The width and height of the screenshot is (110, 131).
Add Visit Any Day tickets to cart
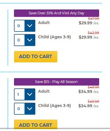(x=36, y=57)
